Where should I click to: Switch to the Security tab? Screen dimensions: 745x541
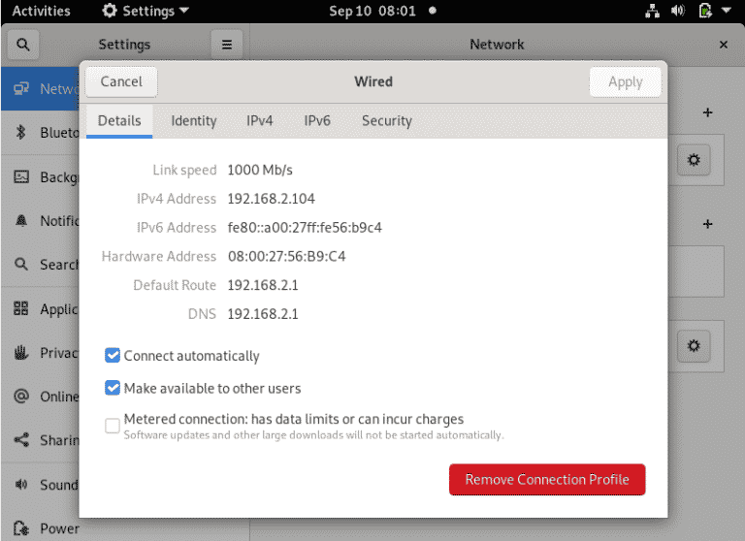(x=387, y=121)
